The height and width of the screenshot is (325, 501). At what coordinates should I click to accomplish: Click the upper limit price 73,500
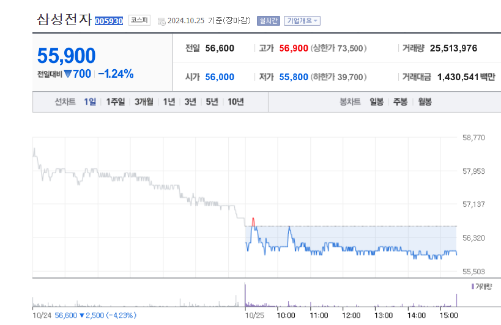350,48
